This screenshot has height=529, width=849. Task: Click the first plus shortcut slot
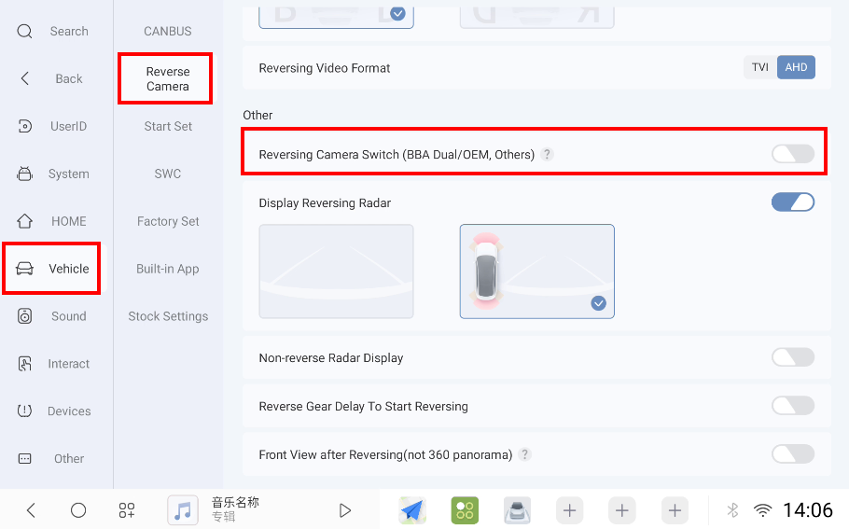[570, 510]
